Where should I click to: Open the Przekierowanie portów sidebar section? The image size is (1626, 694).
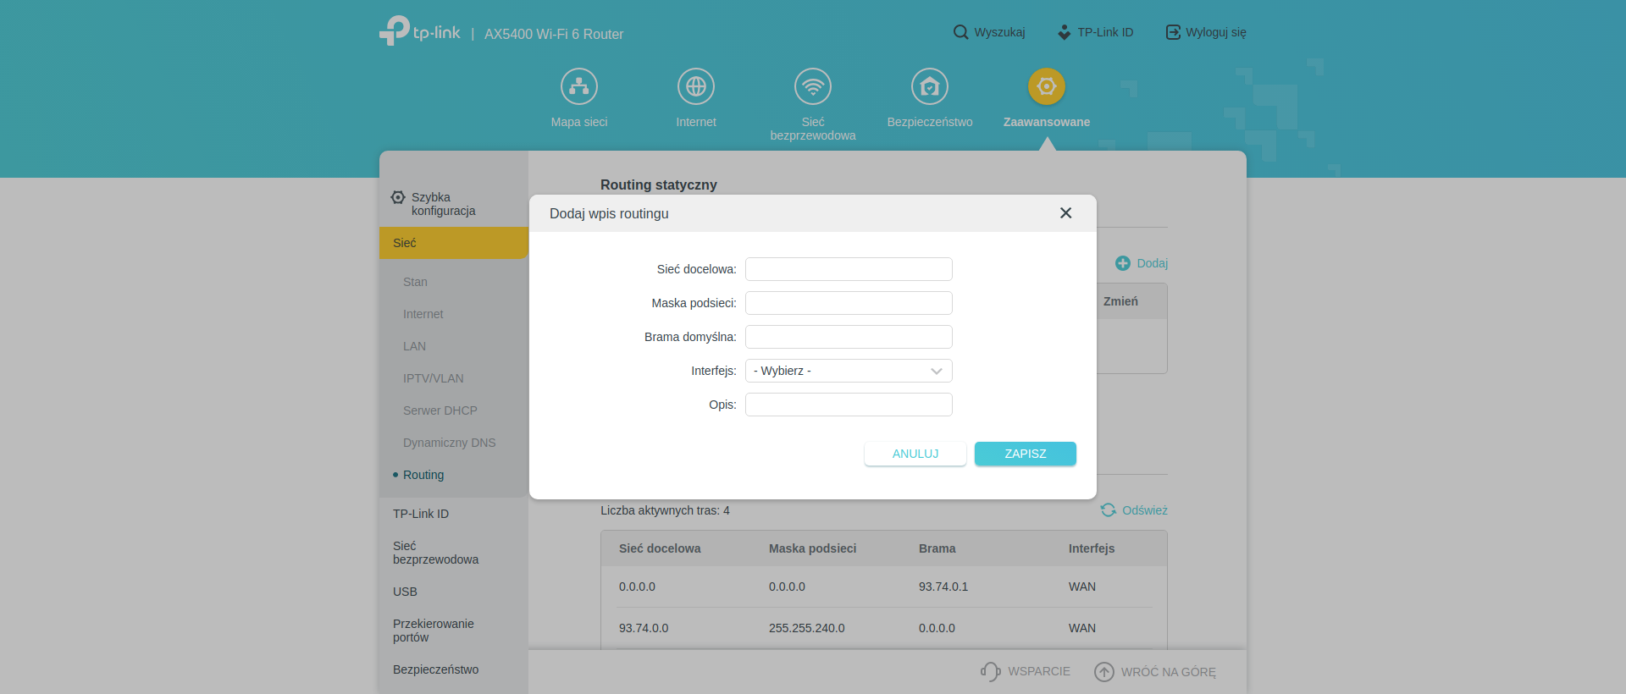[433, 631]
